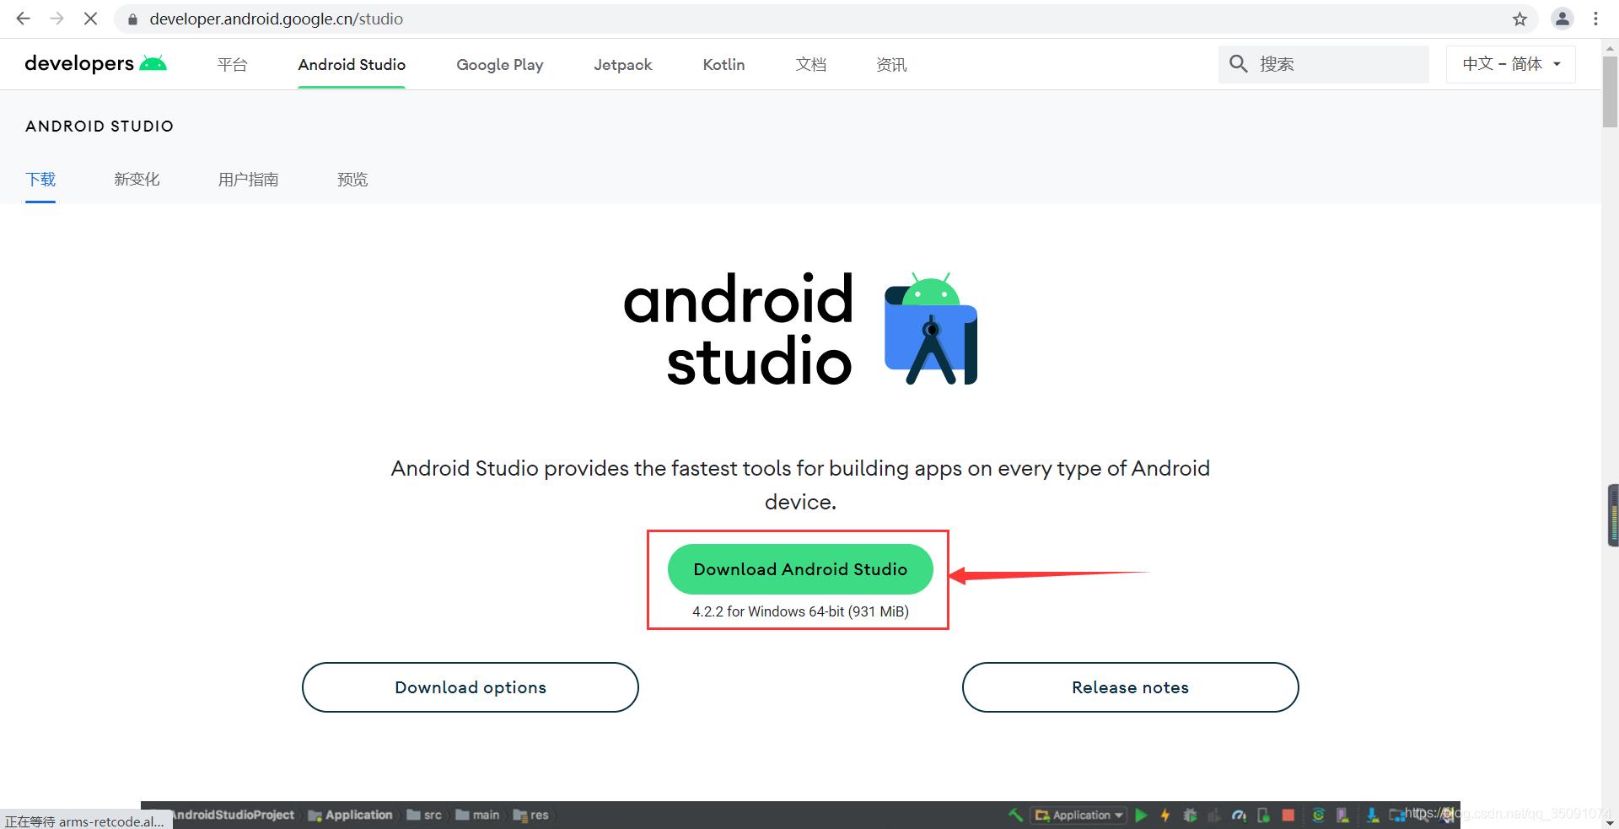Go back with the browser back arrow
The image size is (1619, 829).
point(24,19)
